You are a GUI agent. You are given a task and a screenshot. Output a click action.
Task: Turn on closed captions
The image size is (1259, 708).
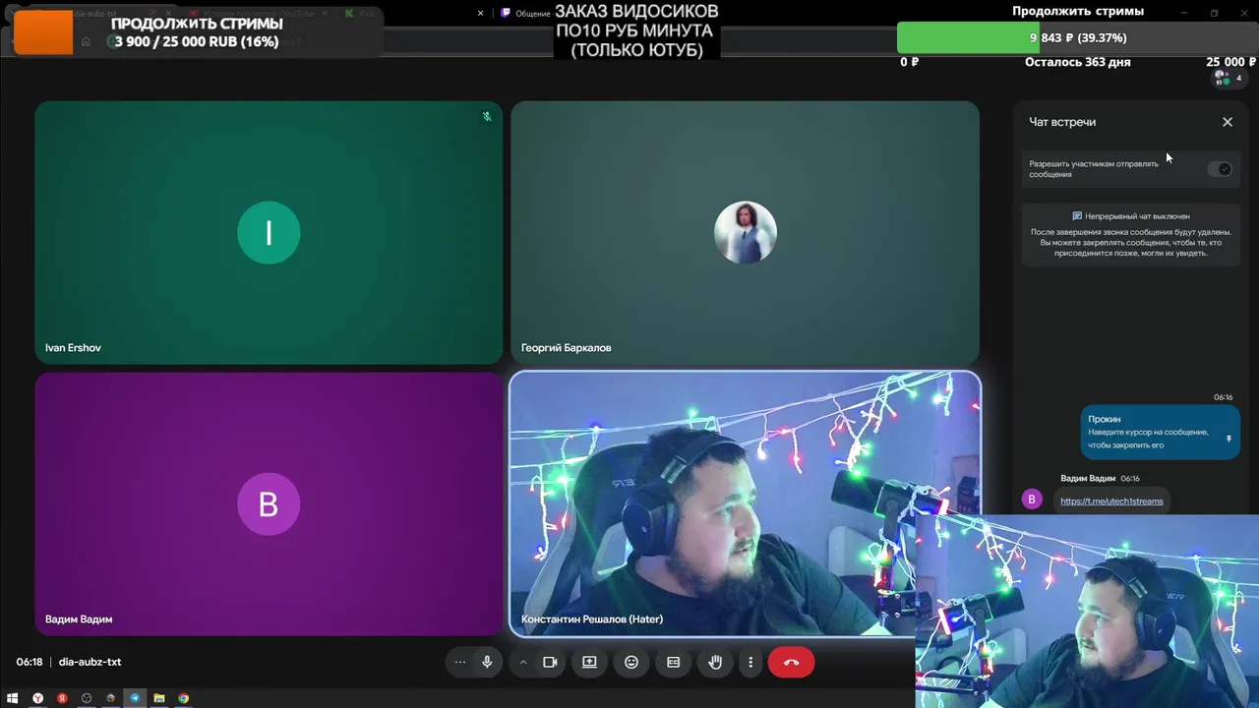tap(674, 662)
